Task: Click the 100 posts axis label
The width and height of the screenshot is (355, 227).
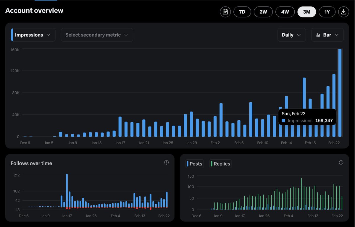Action: (x=191, y=187)
